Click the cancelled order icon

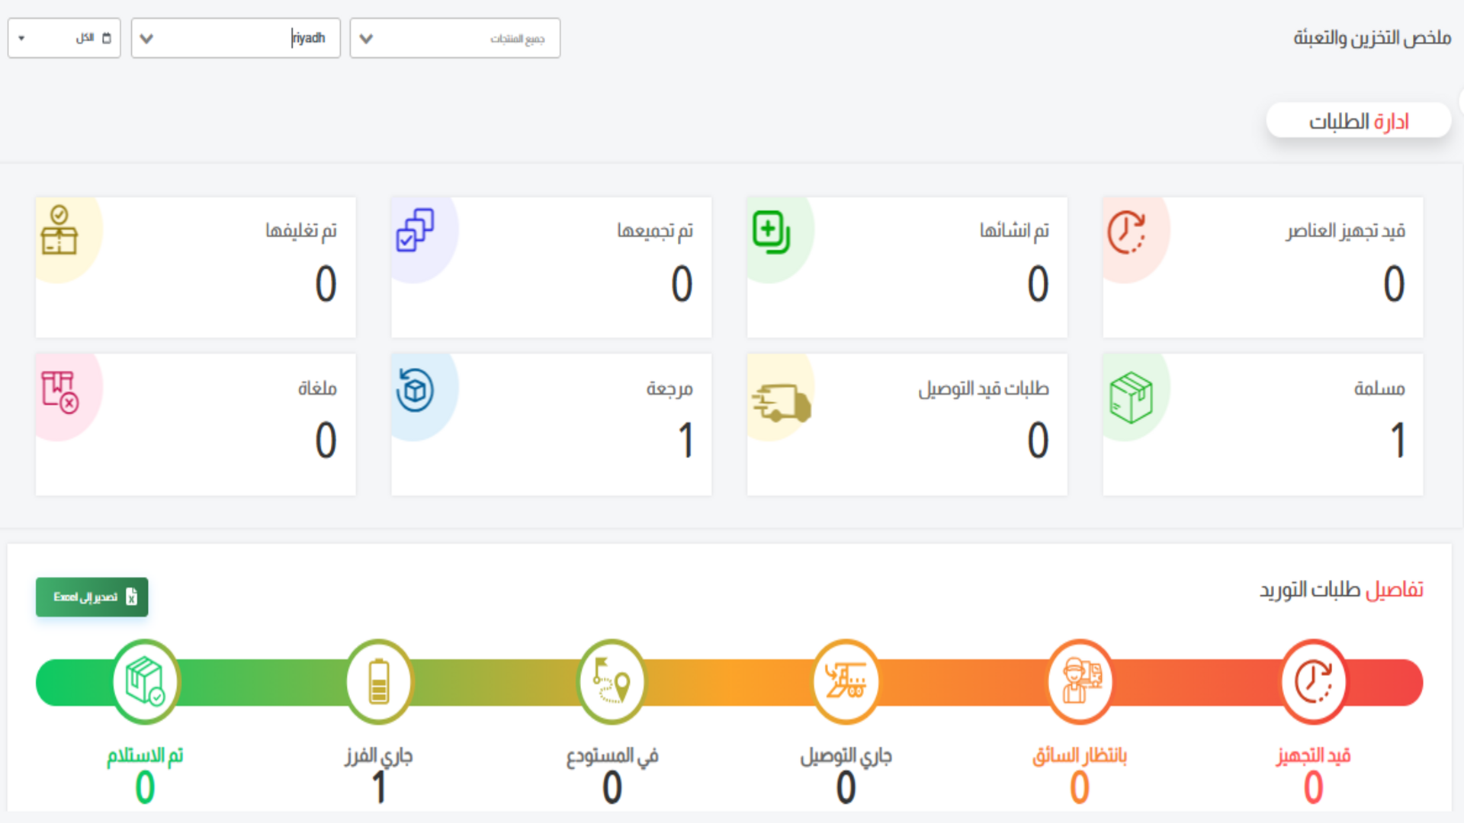pyautogui.click(x=60, y=392)
